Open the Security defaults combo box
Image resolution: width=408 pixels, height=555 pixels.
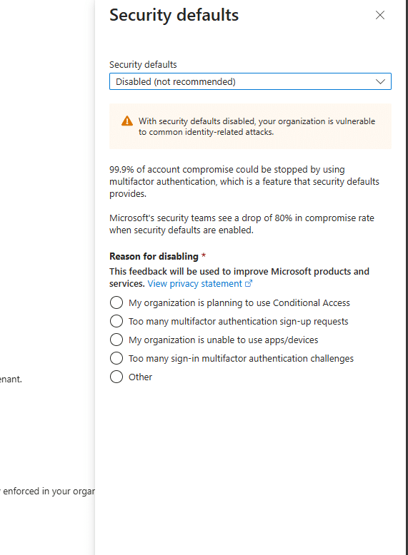(250, 81)
